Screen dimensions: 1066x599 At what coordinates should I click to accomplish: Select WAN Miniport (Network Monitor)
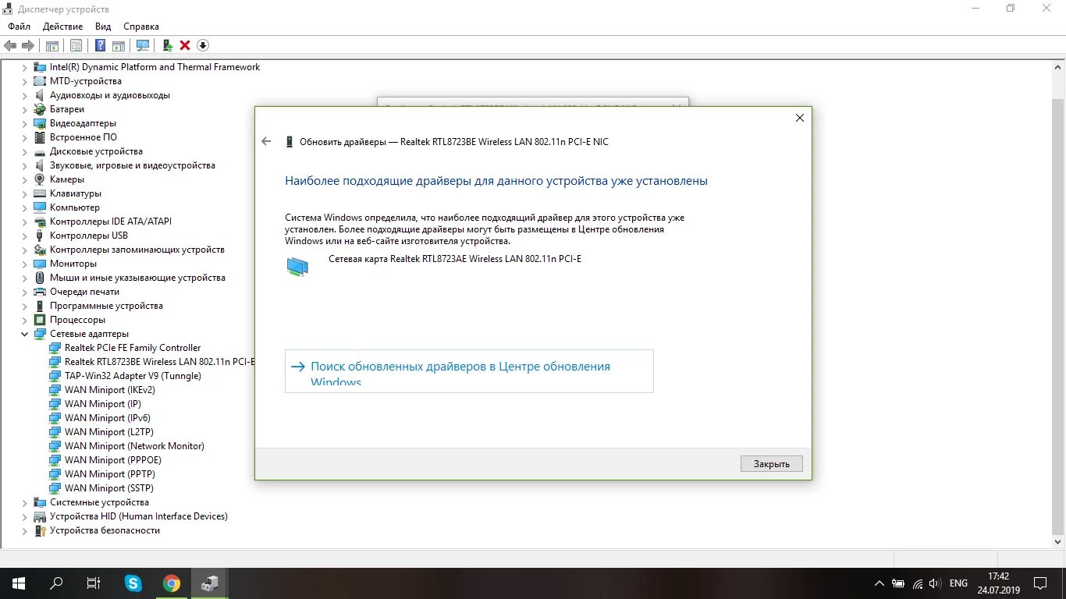click(134, 446)
